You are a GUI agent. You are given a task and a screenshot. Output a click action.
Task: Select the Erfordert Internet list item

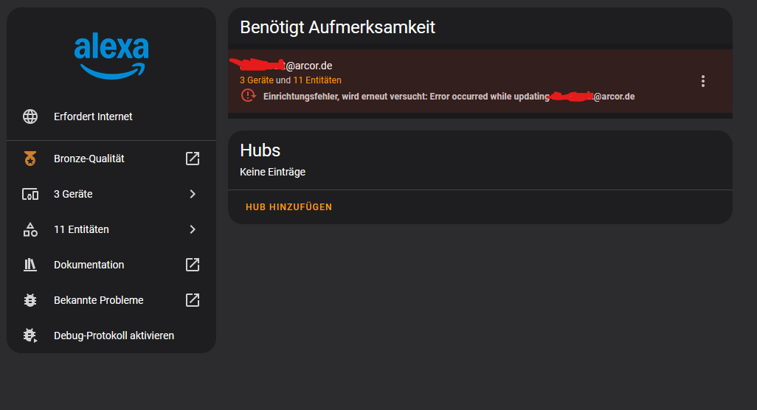[93, 117]
